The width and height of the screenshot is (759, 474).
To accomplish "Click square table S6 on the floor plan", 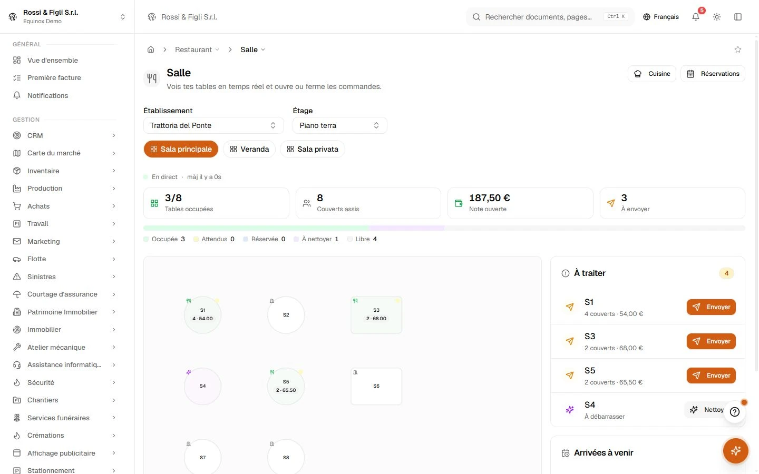I will (x=376, y=386).
